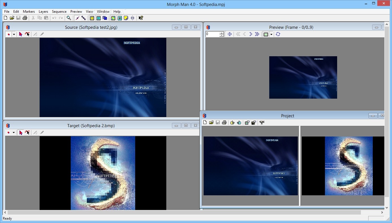
Task: Click the Undo arrow icon
Action: (54, 18)
